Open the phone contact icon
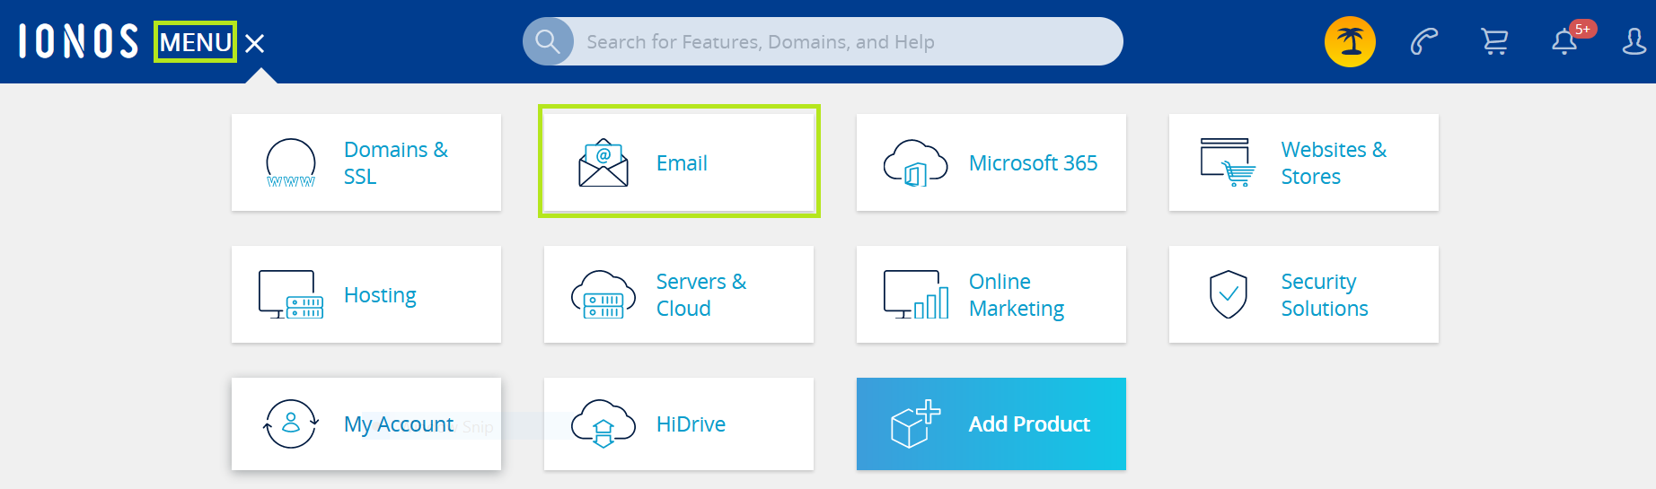Viewport: 1656px width, 489px height. (1423, 41)
